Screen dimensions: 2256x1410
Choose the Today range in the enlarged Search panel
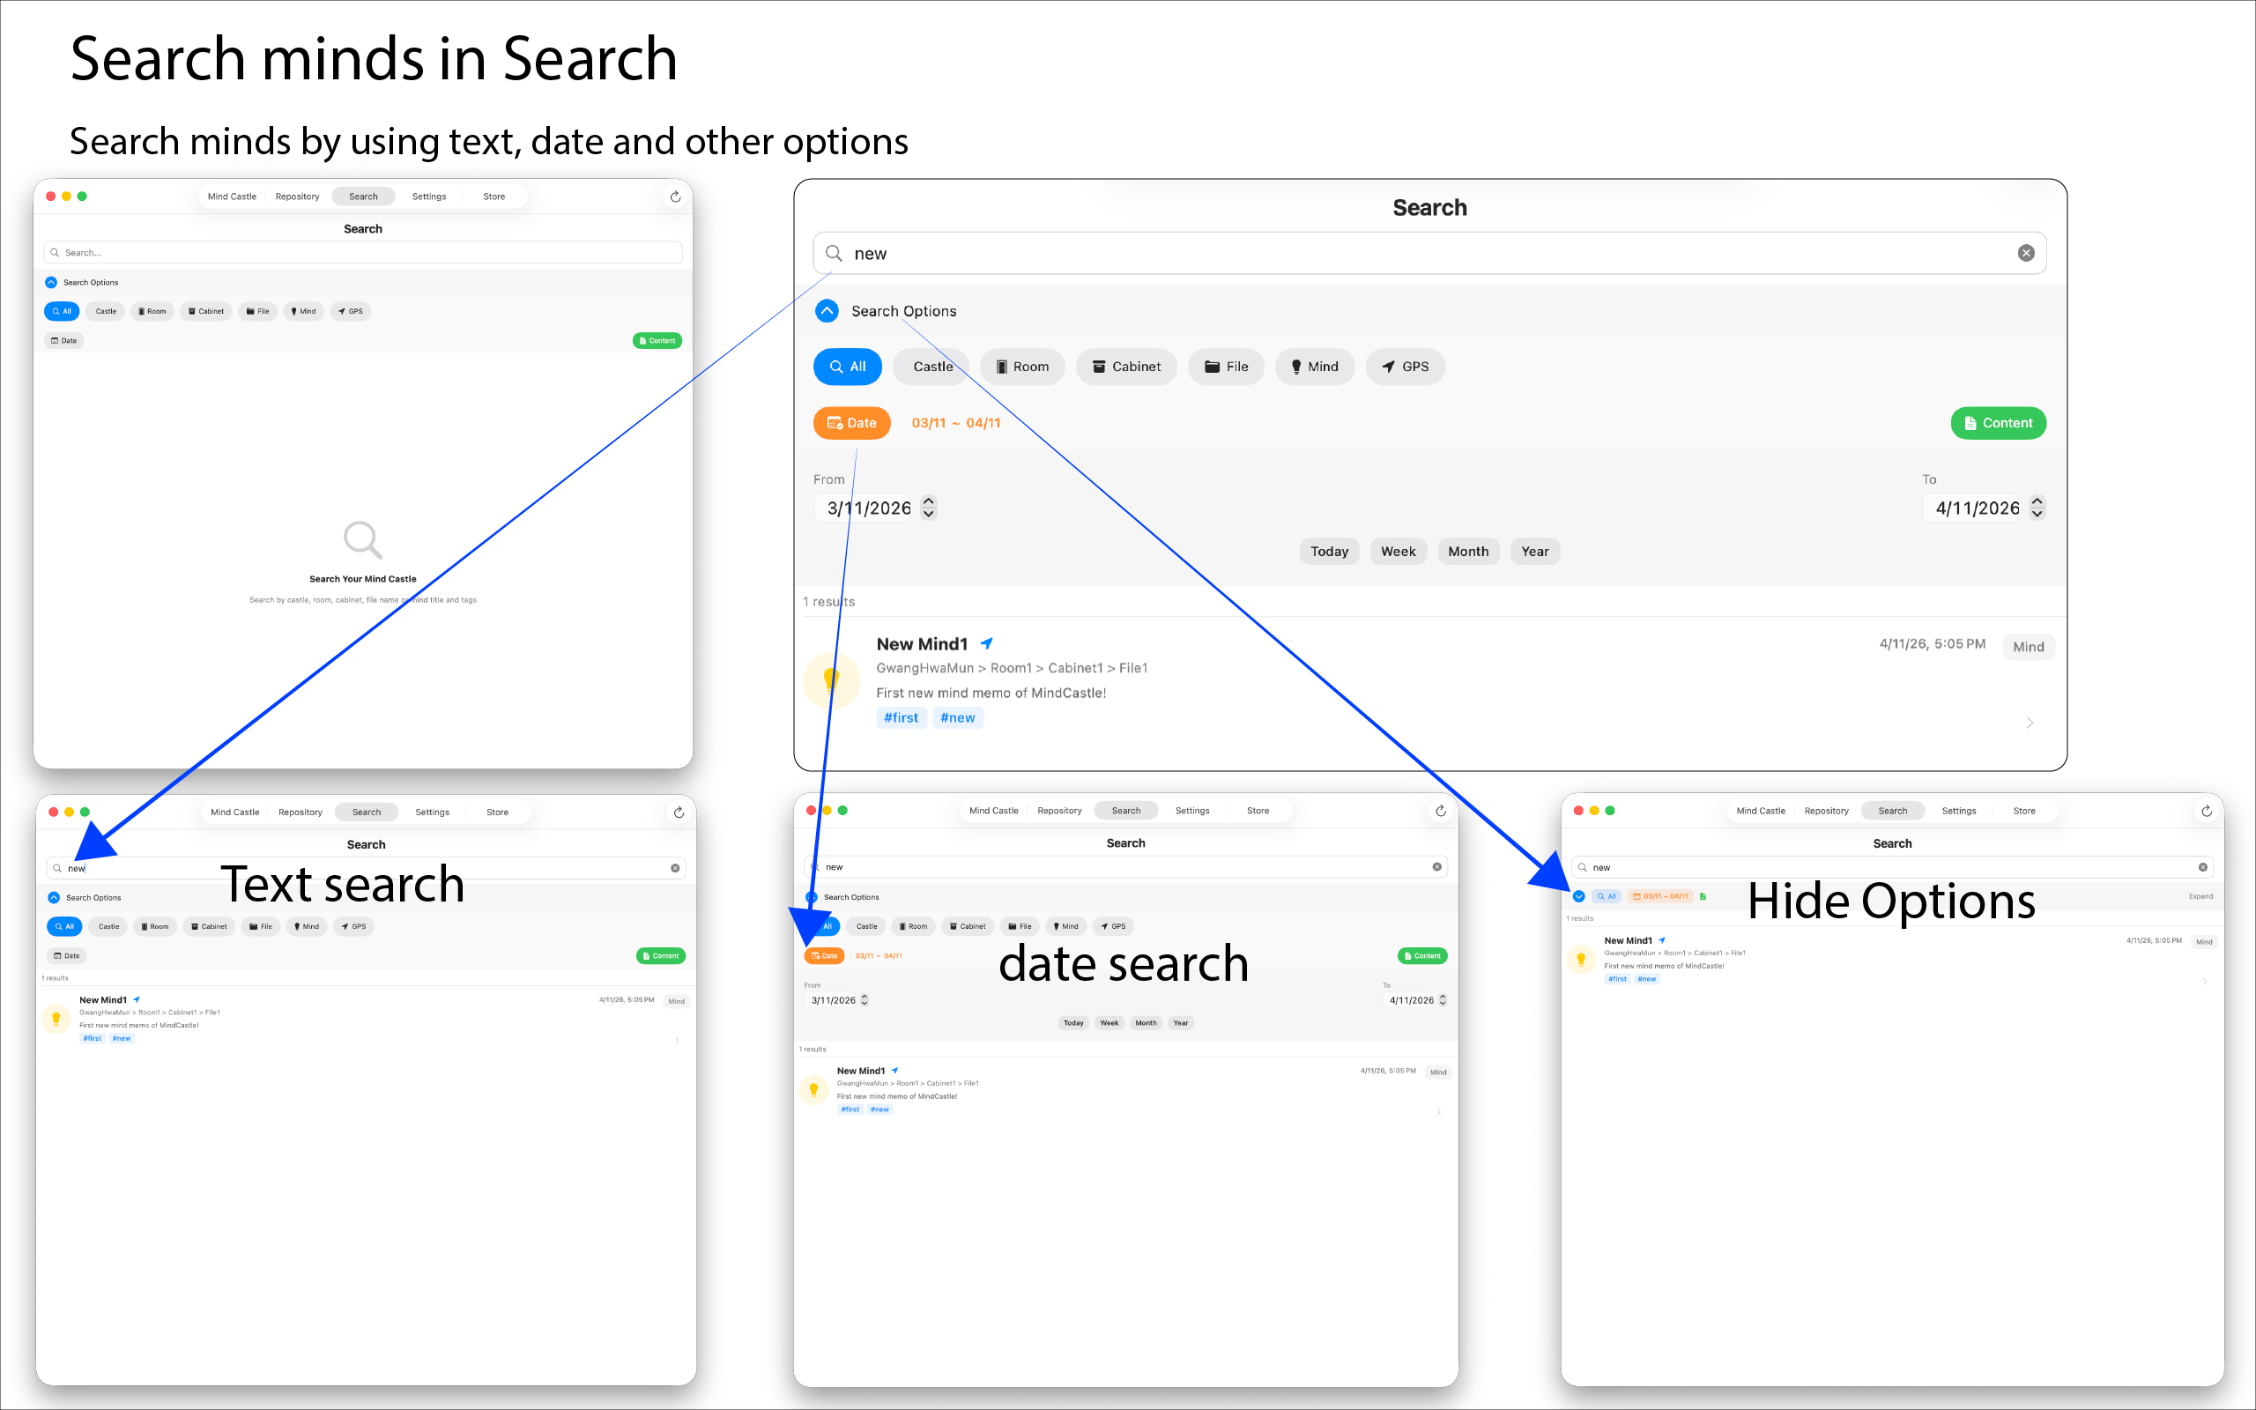click(x=1329, y=551)
